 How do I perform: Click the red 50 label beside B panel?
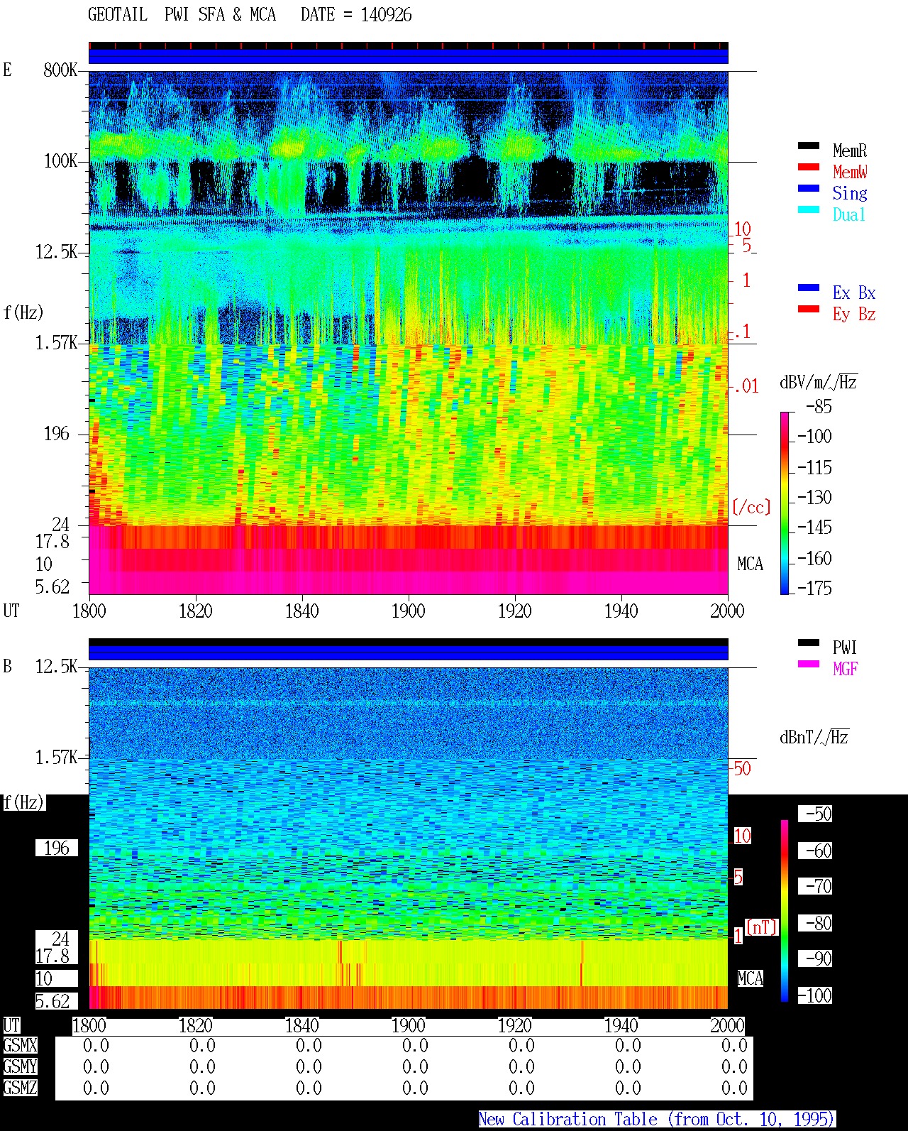coord(742,768)
